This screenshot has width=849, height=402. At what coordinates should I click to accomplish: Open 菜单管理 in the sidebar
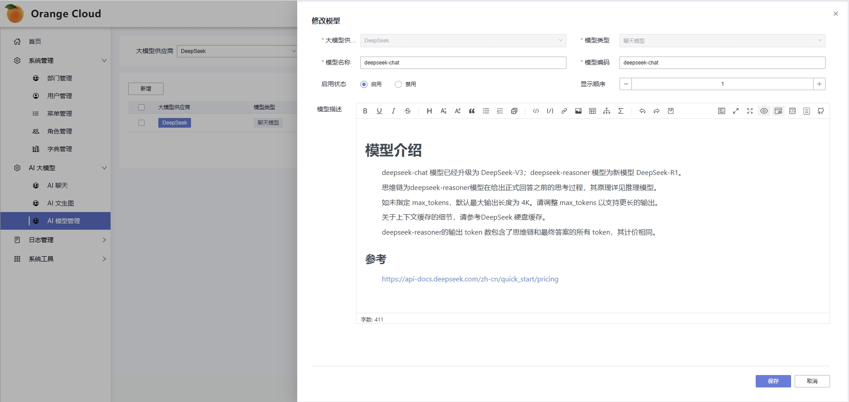point(55,114)
